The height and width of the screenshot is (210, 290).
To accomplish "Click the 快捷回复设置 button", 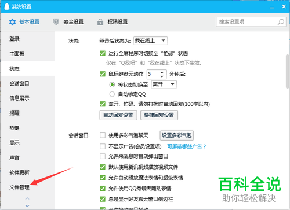I will [x=159, y=115].
